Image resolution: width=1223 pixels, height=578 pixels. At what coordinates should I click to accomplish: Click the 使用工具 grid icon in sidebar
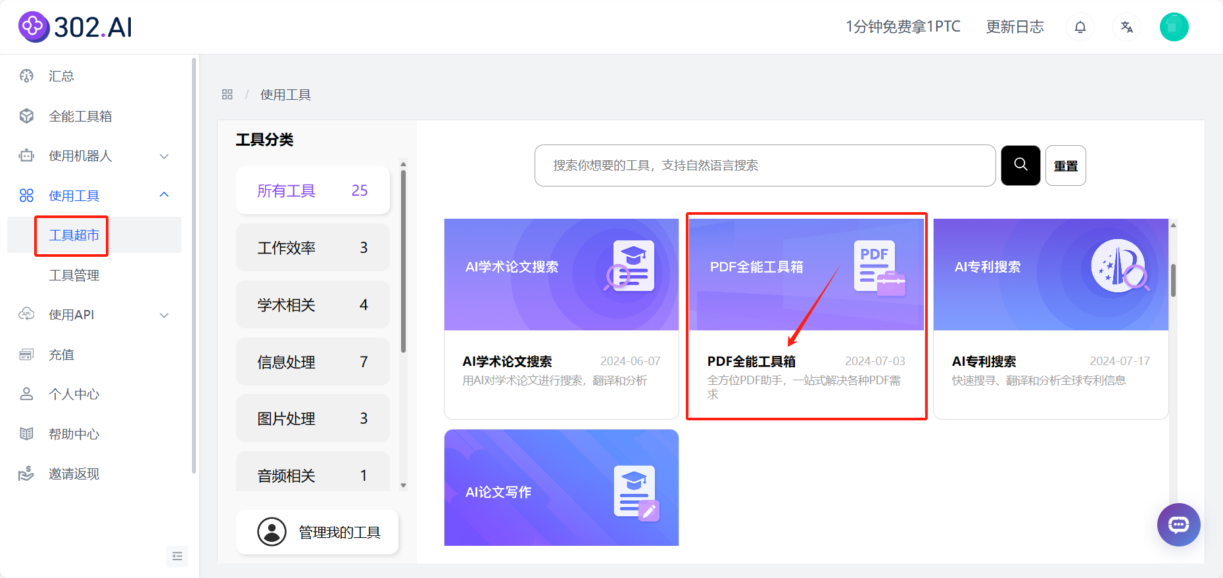coord(26,196)
